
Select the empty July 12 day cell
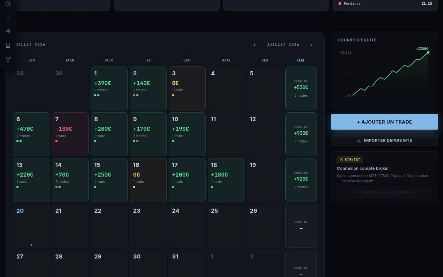point(265,134)
